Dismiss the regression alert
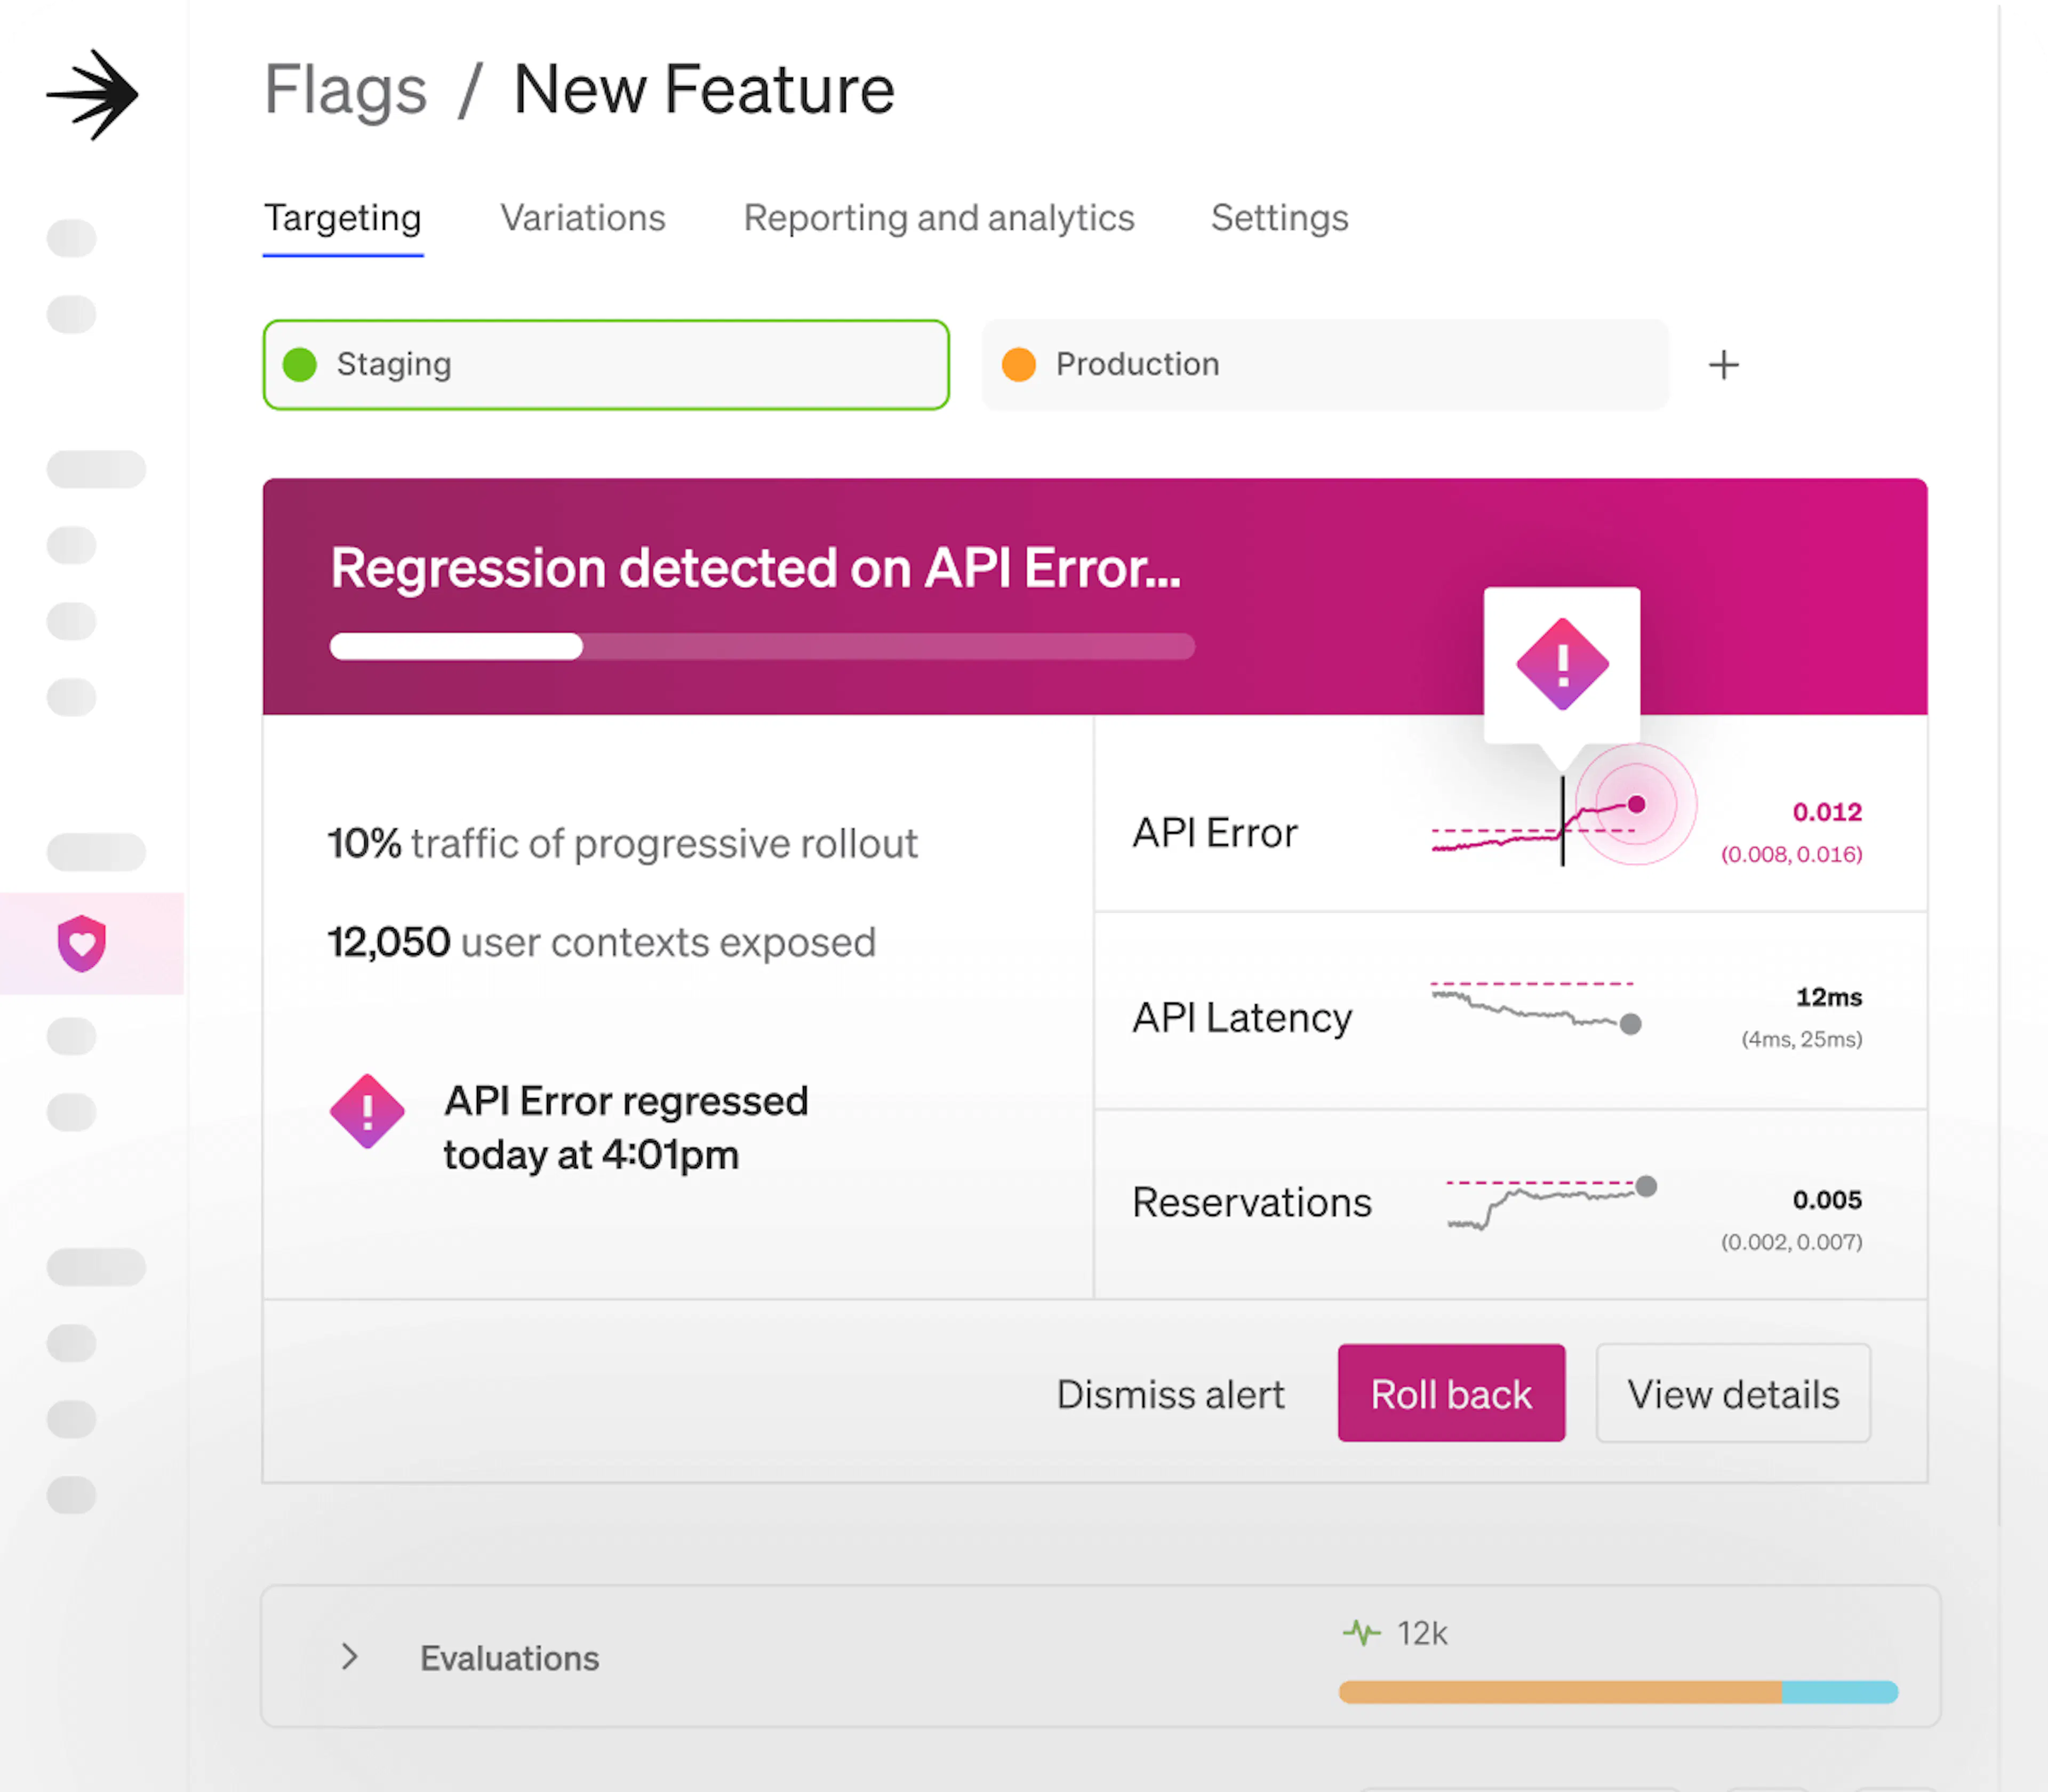The height and width of the screenshot is (1792, 2048). tap(1170, 1394)
